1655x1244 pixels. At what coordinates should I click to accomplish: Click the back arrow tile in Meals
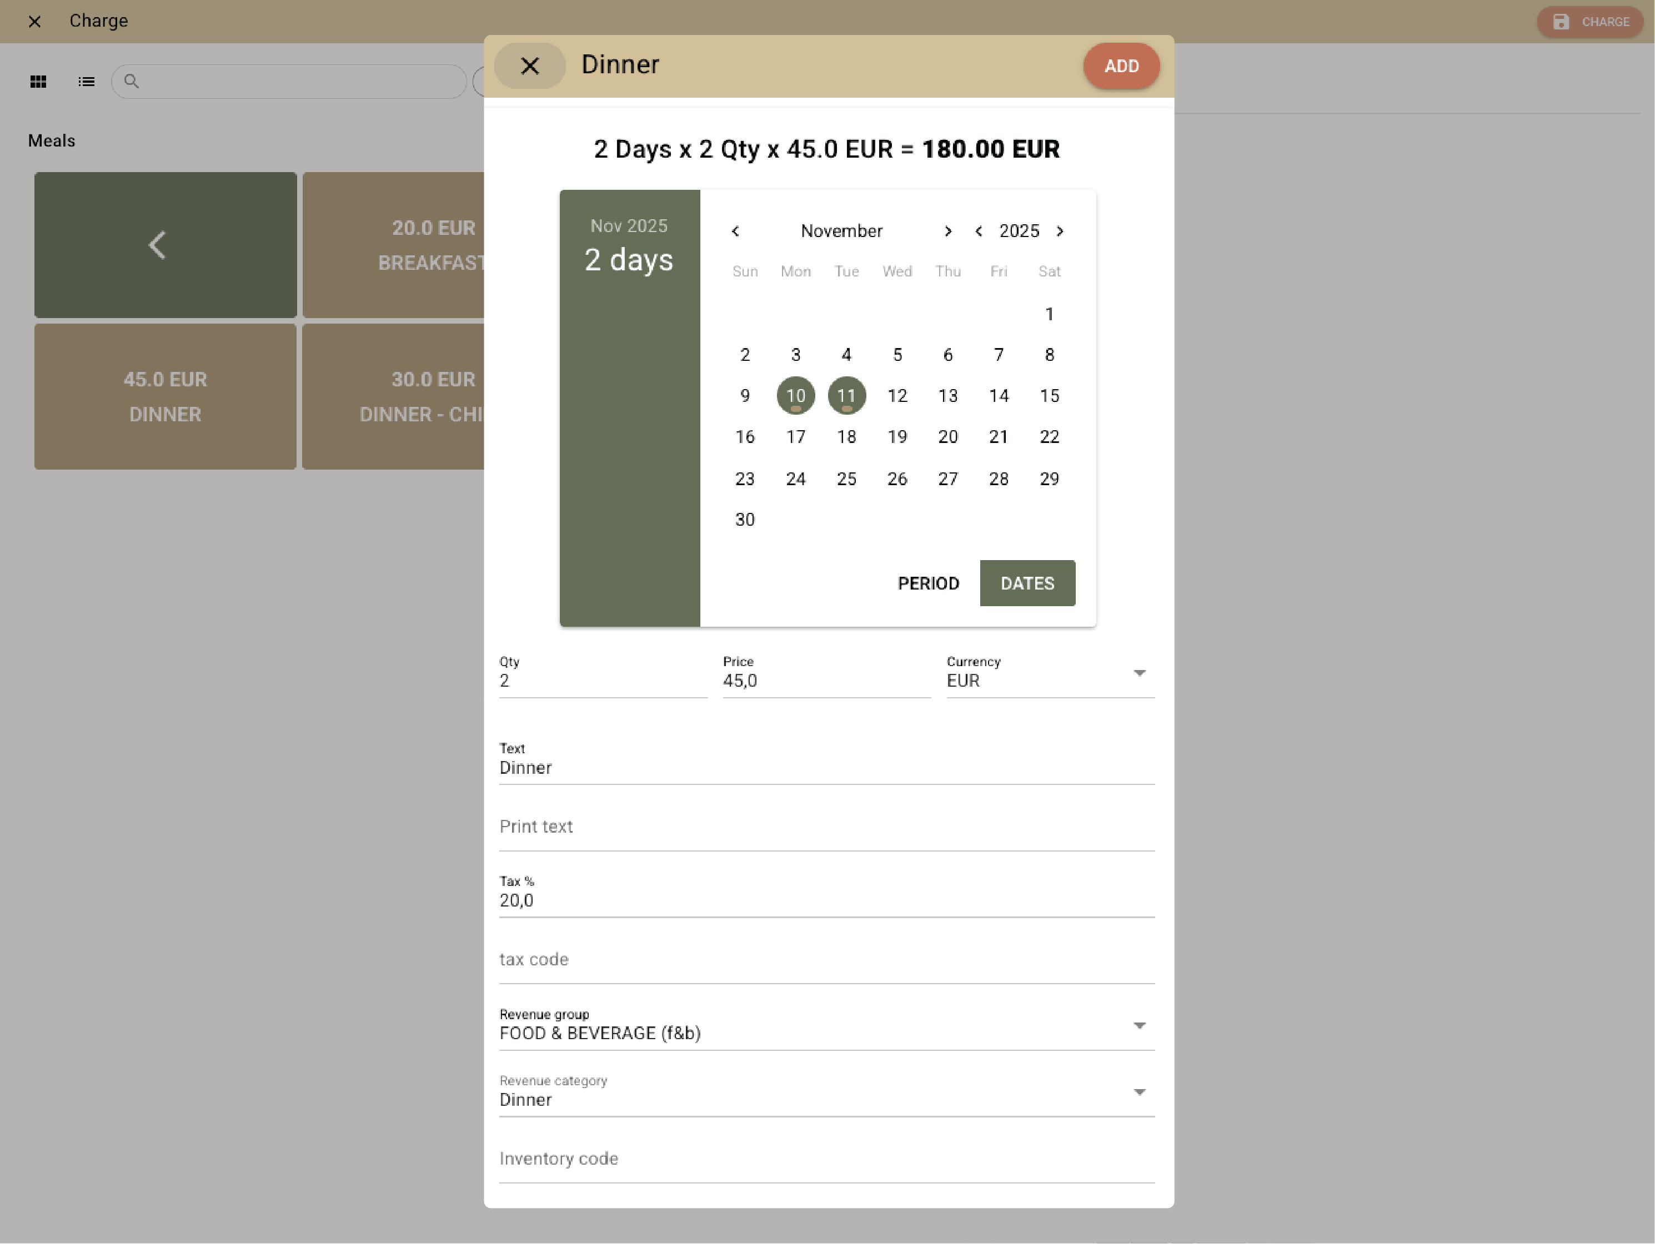(x=164, y=245)
